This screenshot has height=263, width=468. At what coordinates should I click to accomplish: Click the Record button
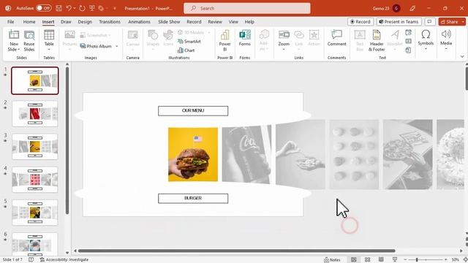tap(361, 22)
